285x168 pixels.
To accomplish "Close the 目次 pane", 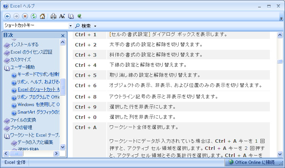I will (63, 35).
